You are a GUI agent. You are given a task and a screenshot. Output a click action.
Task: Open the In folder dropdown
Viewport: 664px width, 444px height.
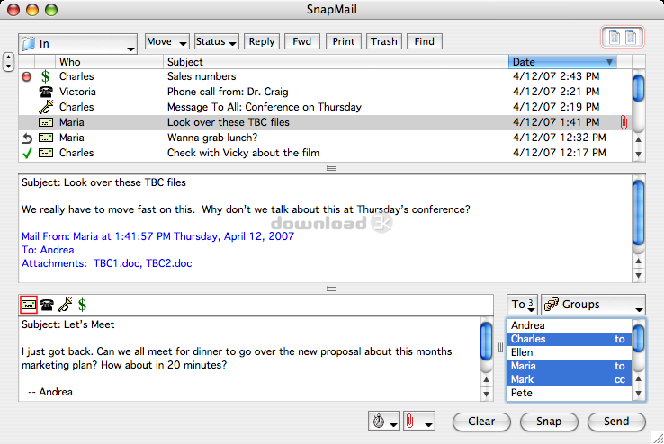click(x=78, y=43)
